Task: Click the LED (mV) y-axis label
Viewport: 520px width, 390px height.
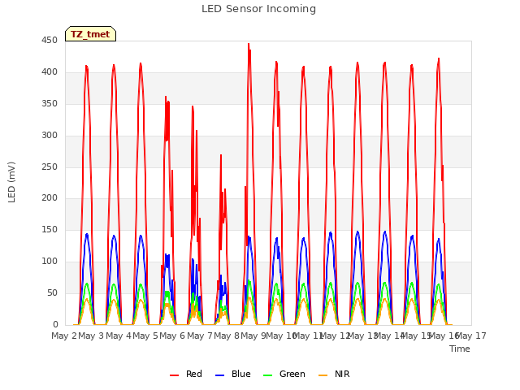Action: (11, 182)
